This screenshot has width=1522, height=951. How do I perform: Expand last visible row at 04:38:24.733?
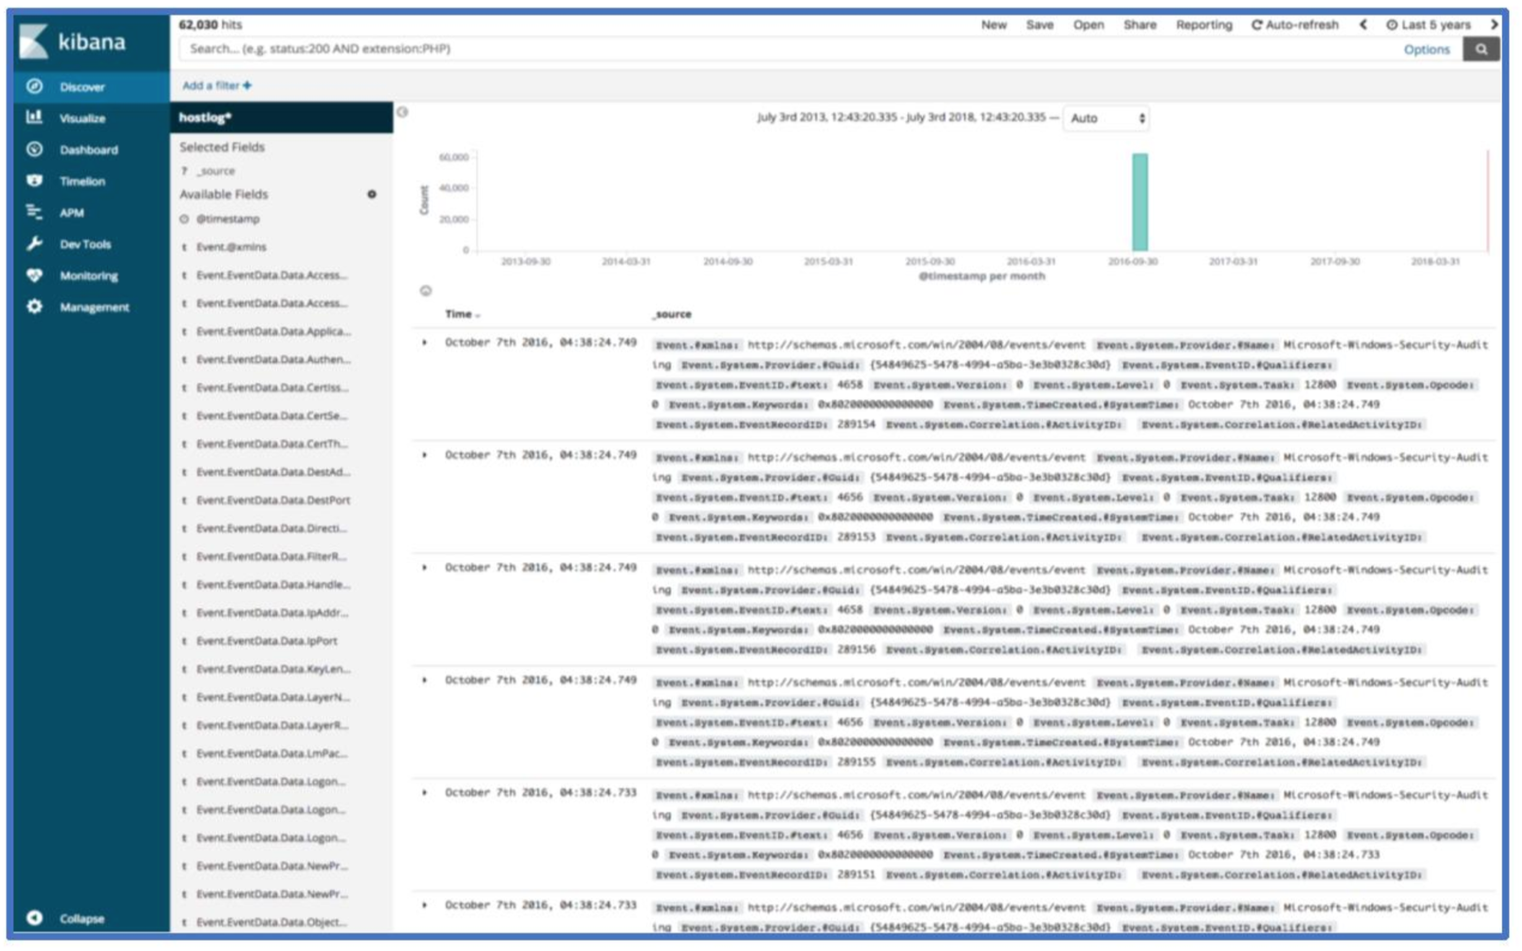pos(425,905)
